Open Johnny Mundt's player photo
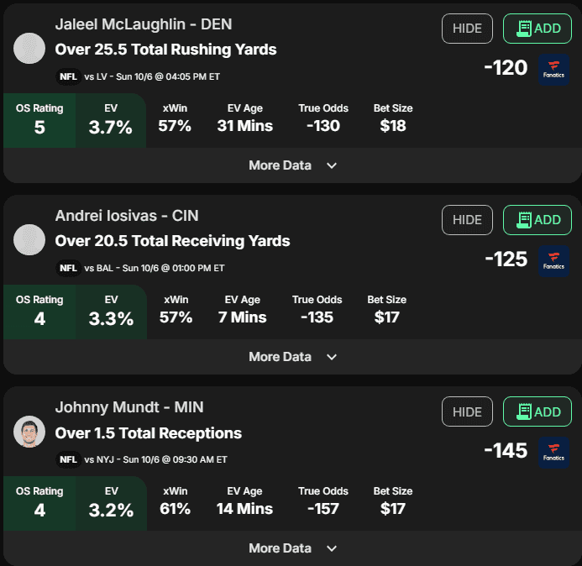Viewport: 582px width, 566px height. (30, 432)
